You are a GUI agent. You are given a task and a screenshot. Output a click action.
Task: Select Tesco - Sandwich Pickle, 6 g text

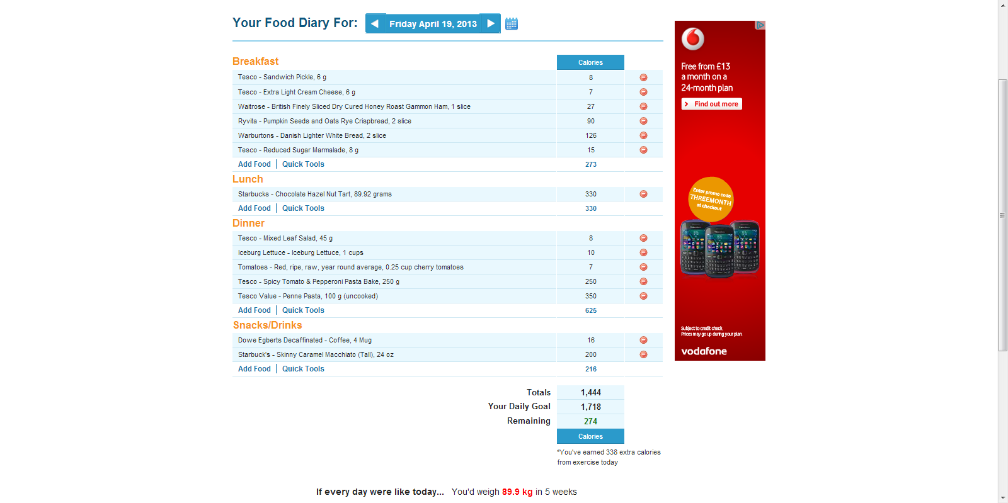click(282, 77)
